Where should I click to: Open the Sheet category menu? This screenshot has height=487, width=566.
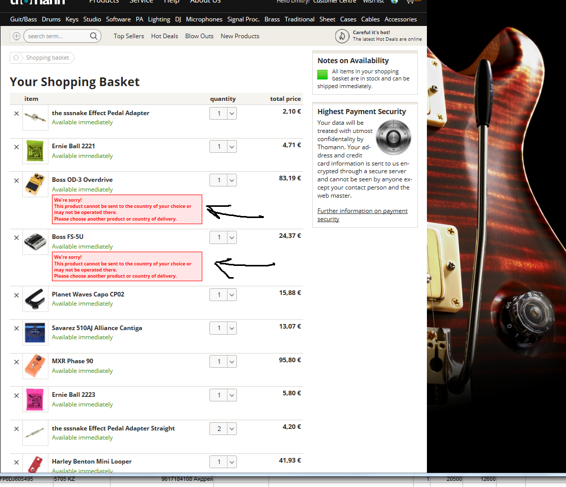click(x=327, y=19)
